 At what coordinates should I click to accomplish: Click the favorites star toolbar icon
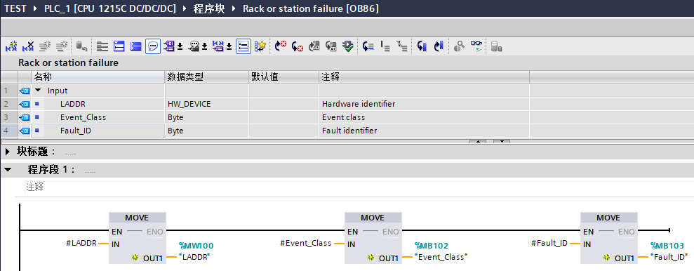click(260, 46)
